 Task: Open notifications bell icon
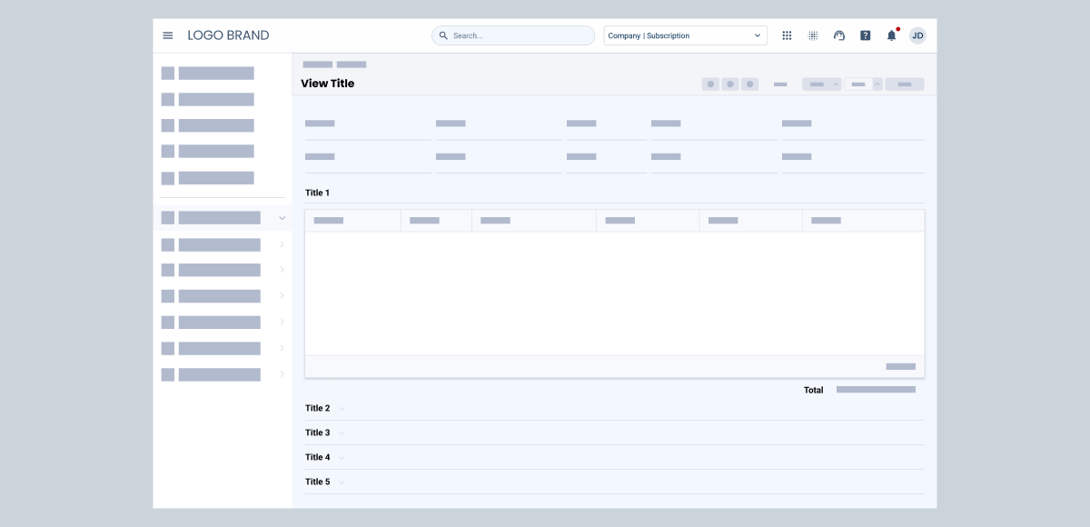pos(891,35)
